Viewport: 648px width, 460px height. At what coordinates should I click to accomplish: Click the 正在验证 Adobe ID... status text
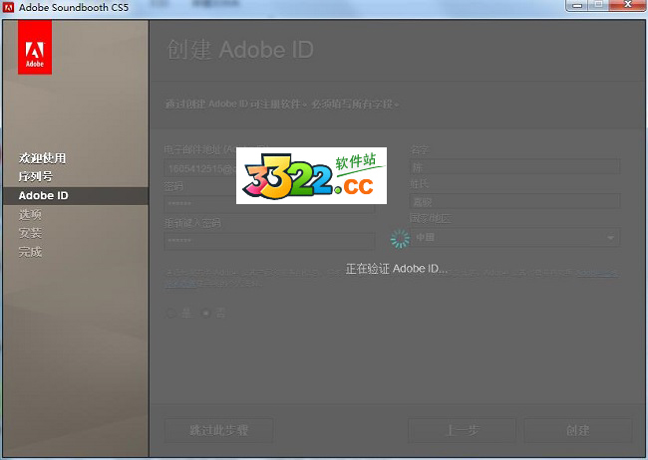397,269
